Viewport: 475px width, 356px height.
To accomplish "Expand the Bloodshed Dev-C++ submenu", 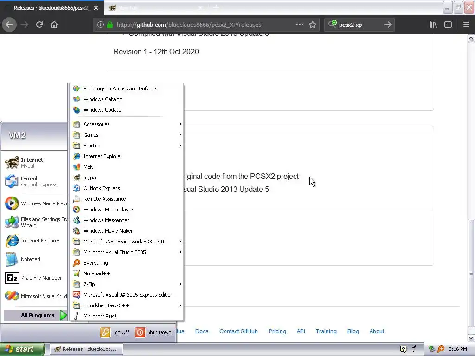I will tap(127, 305).
